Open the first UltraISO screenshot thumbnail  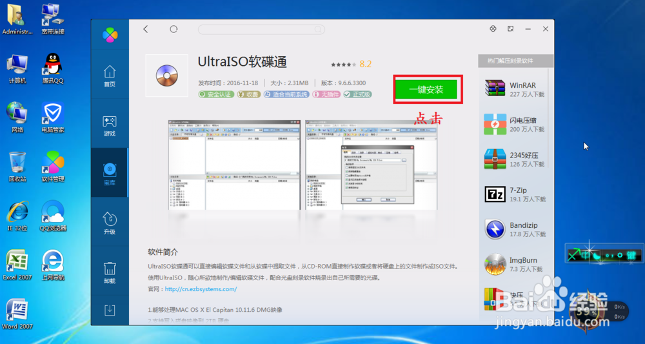235,166
